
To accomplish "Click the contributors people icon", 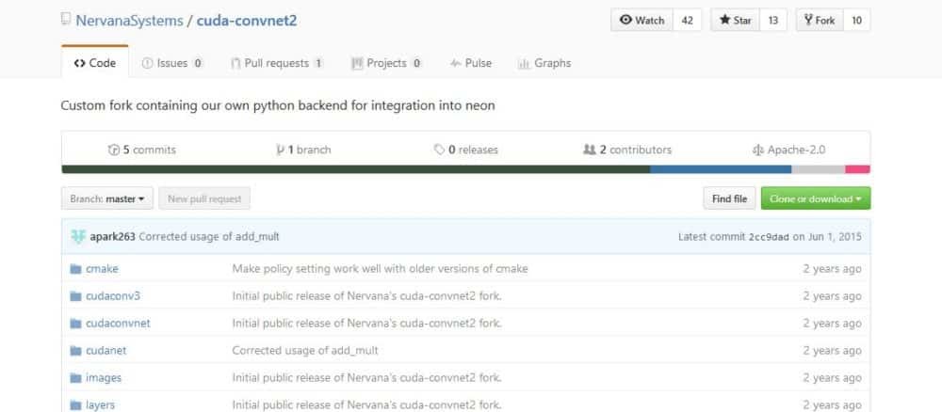I will [590, 150].
